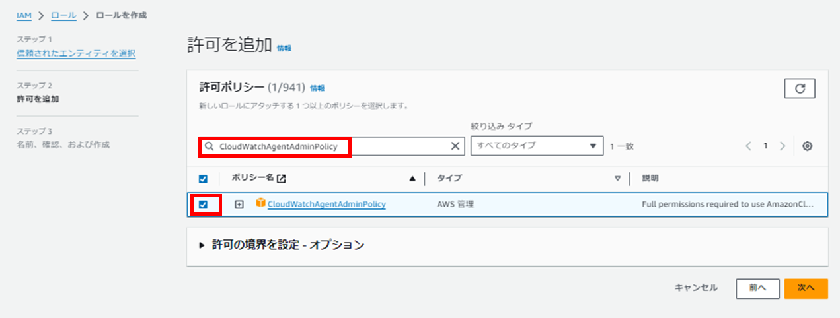
Task: Clear the policy search with X icon
Action: point(455,146)
